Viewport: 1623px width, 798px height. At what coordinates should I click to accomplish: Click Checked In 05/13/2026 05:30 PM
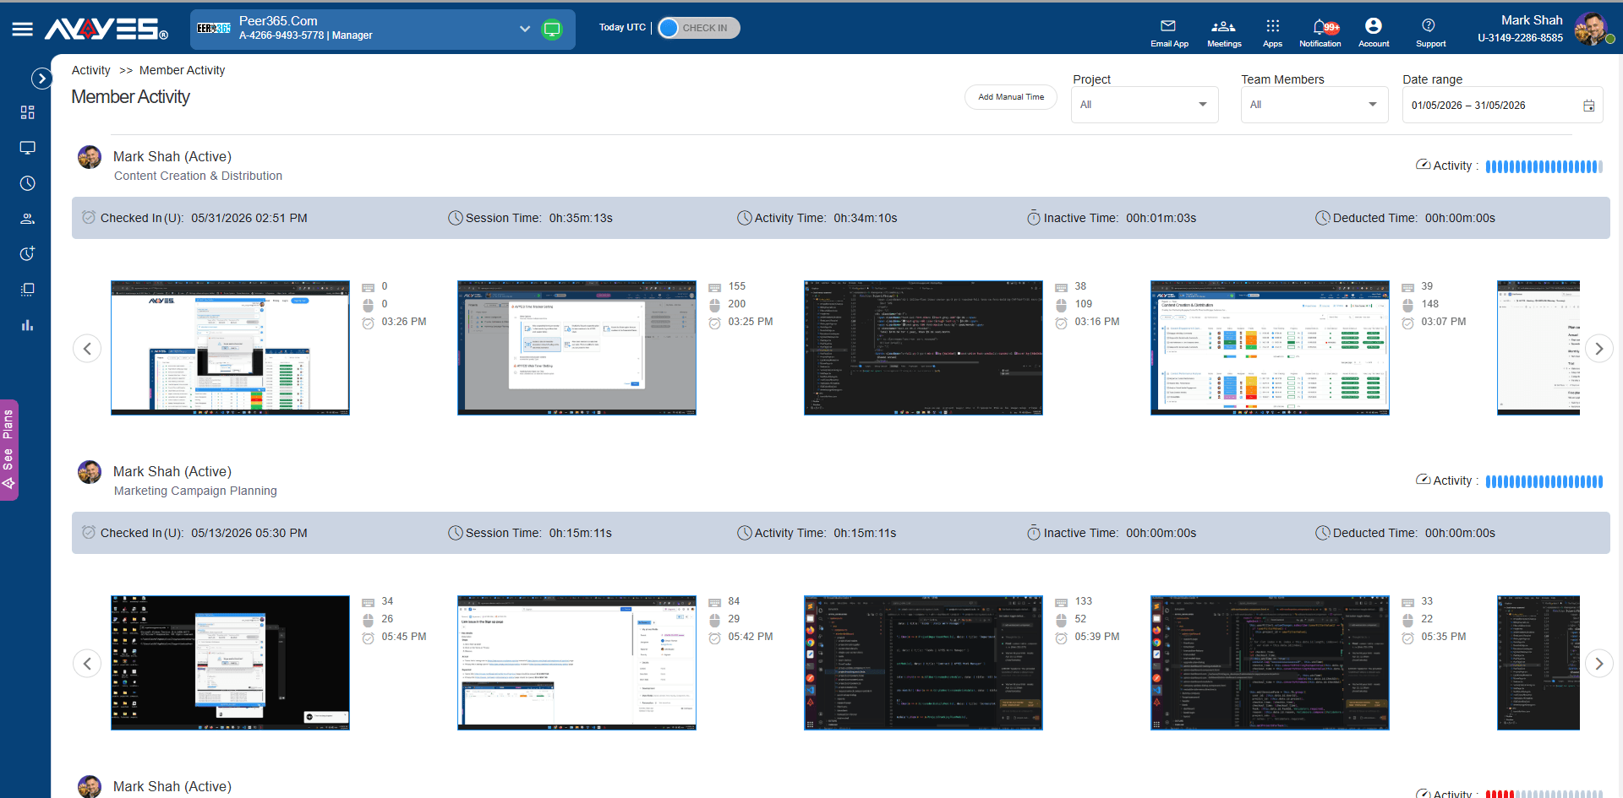pyautogui.click(x=195, y=533)
